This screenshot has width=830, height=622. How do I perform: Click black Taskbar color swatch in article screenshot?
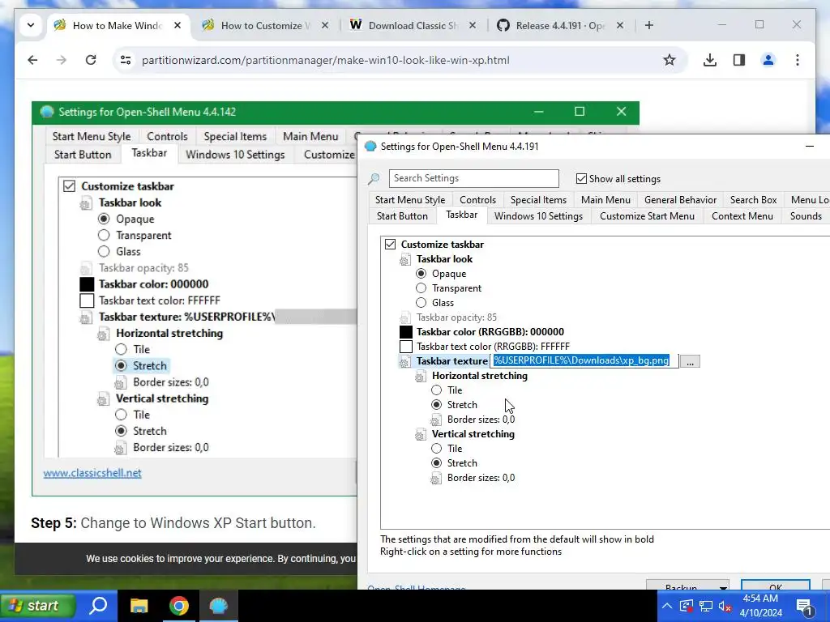coord(87,284)
